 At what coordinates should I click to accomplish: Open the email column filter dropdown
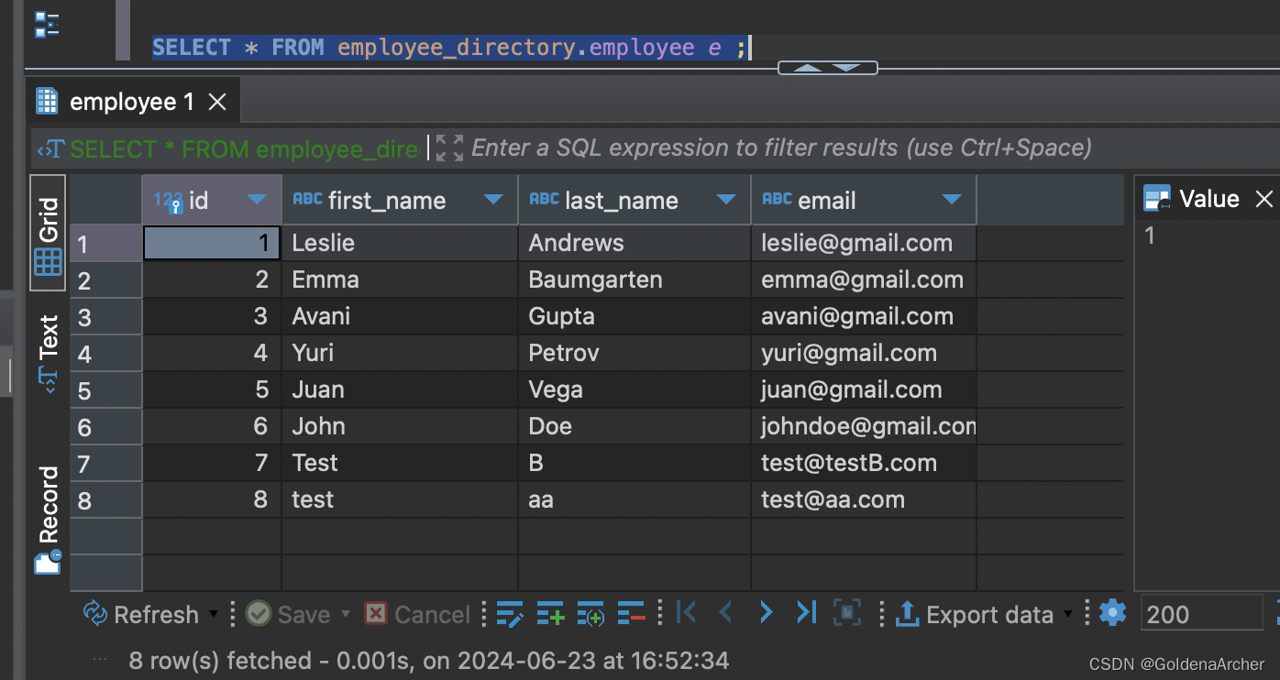tap(952, 200)
